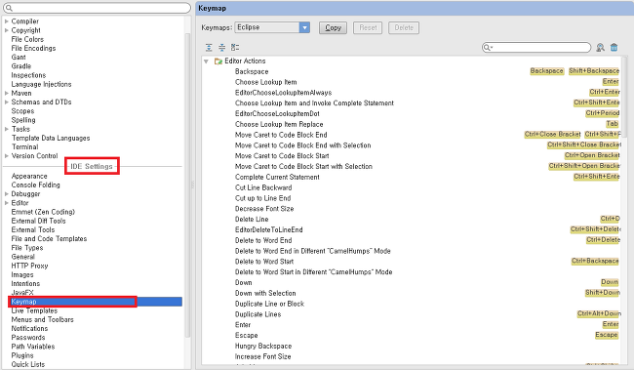The height and width of the screenshot is (370, 634).
Task: Select Move Caret to Code Block Start action
Action: [x=413, y=156]
